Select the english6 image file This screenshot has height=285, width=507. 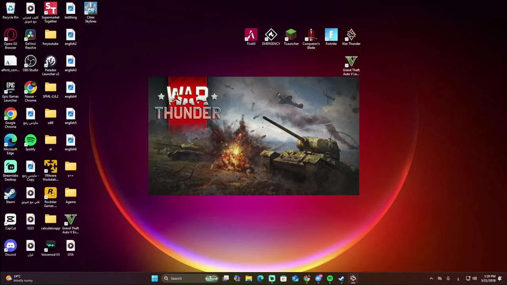coord(71,143)
